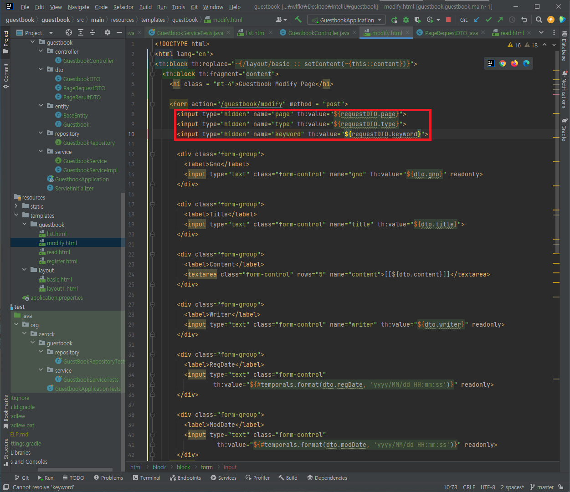
Task: Push commits with the green arrow icon
Action: 500,20
